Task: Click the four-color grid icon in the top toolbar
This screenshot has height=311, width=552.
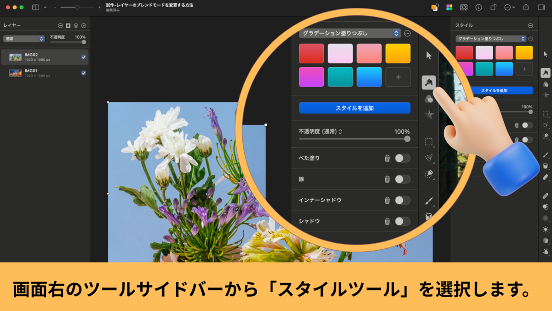Action: pyautogui.click(x=449, y=7)
